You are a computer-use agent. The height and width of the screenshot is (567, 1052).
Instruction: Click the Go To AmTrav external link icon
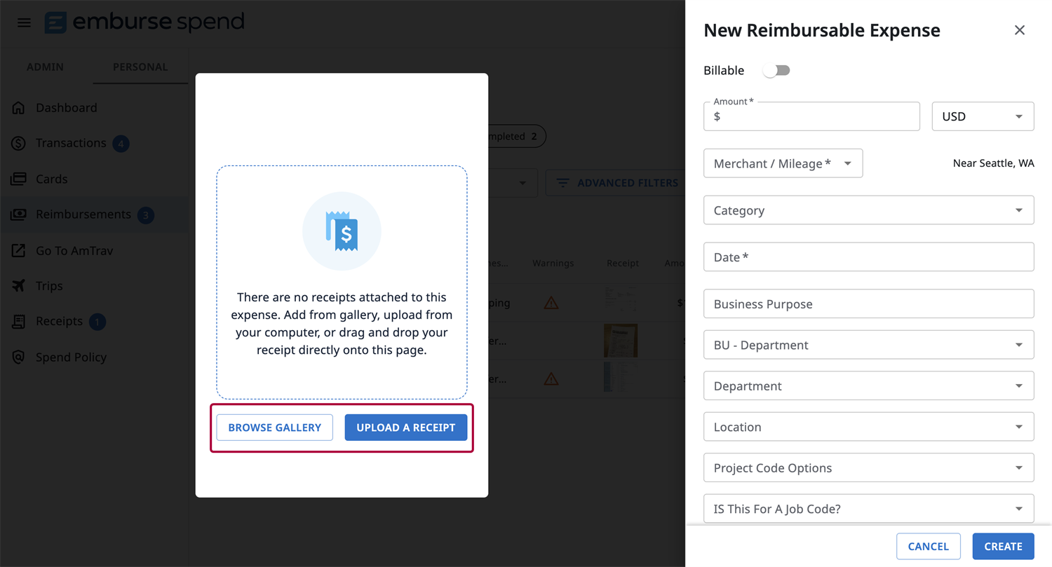[x=19, y=251]
